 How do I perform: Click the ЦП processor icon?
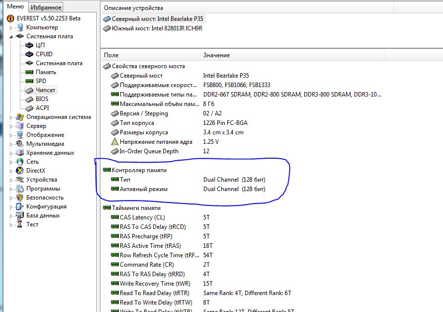[29, 45]
